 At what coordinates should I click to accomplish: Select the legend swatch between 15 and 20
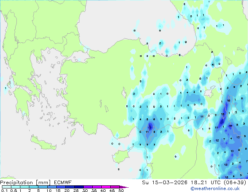pos(61,187)
